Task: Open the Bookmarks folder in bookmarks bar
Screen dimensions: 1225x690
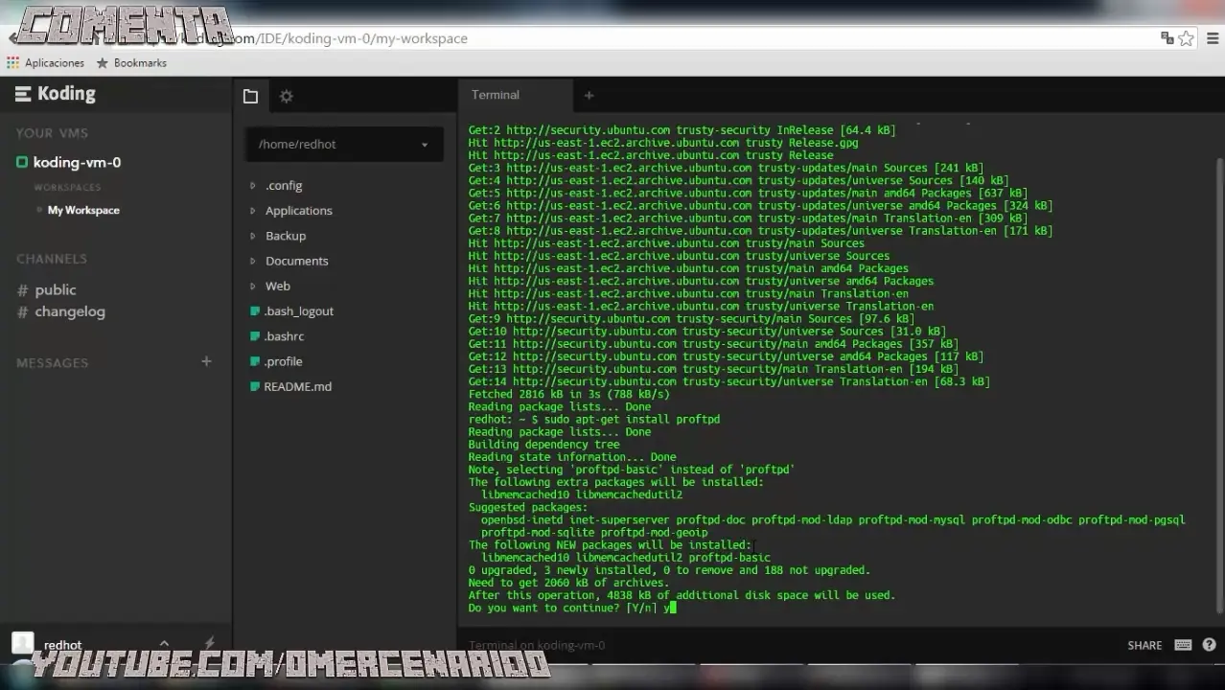Action: tap(131, 62)
